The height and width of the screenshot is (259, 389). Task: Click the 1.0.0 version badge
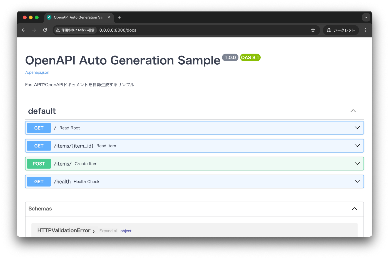point(230,57)
